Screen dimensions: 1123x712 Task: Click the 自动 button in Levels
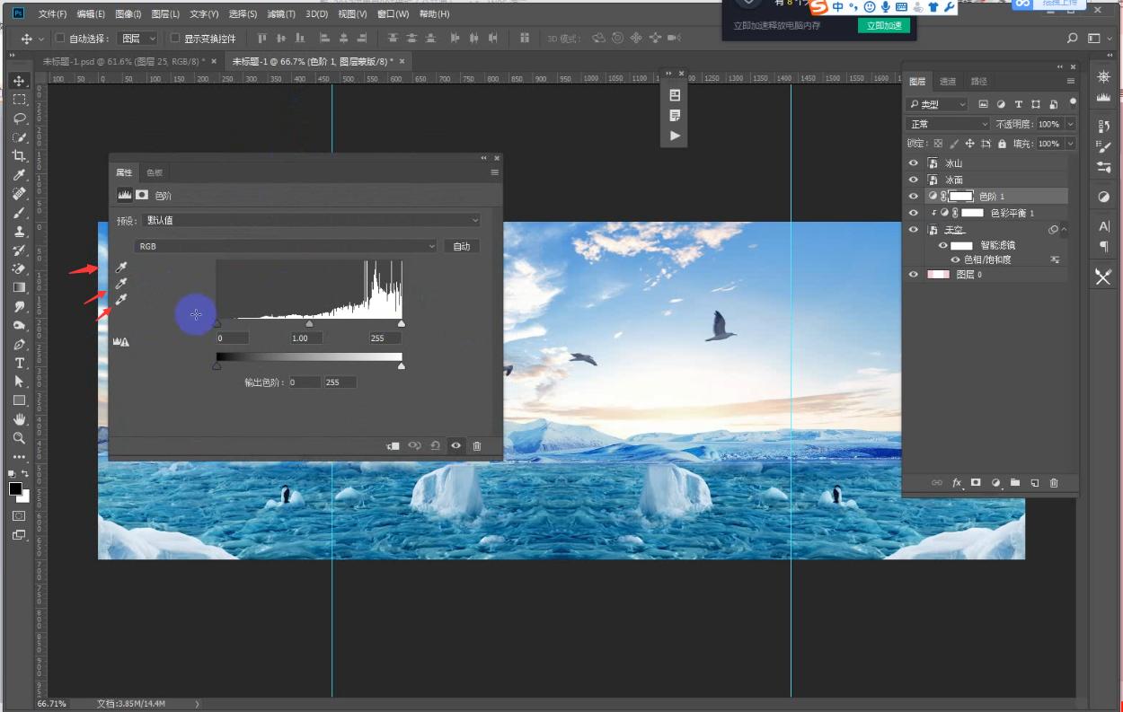pyautogui.click(x=461, y=246)
